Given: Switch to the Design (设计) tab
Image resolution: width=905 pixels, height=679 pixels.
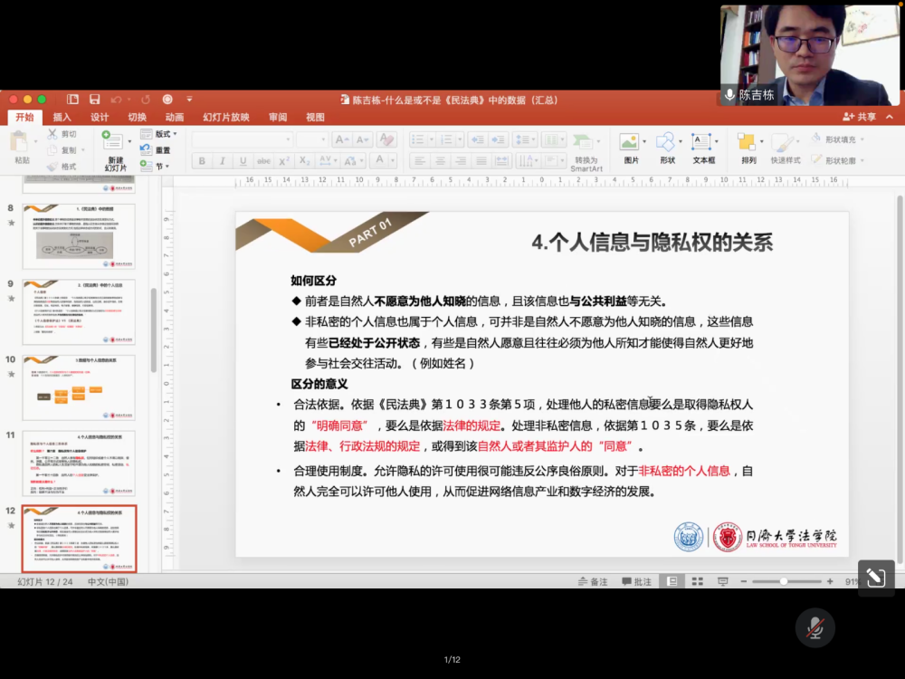Looking at the screenshot, I should [x=100, y=117].
